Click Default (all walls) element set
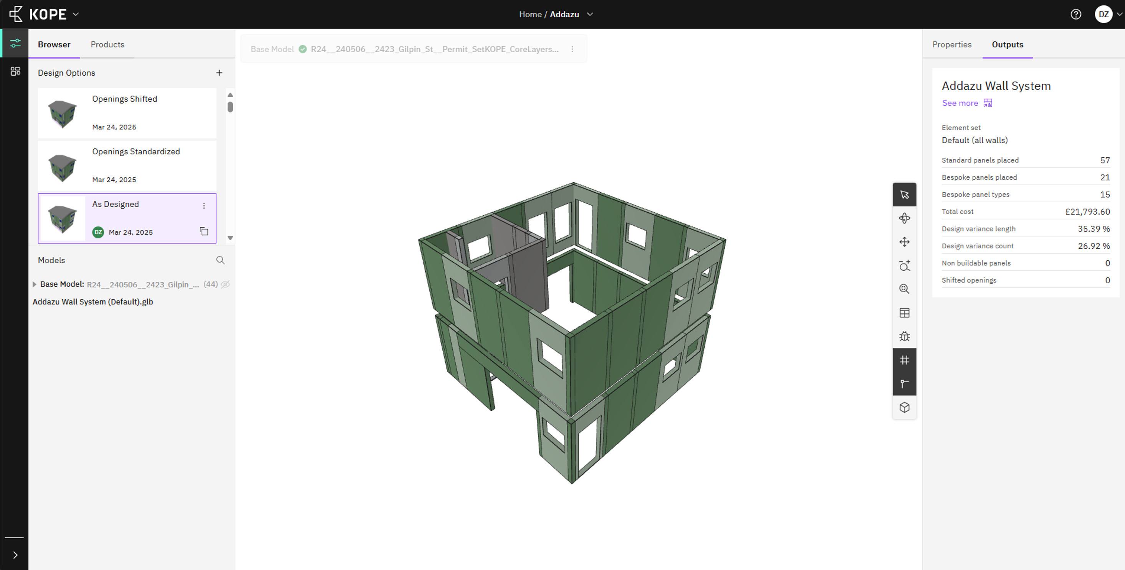The image size is (1125, 570). click(974, 140)
